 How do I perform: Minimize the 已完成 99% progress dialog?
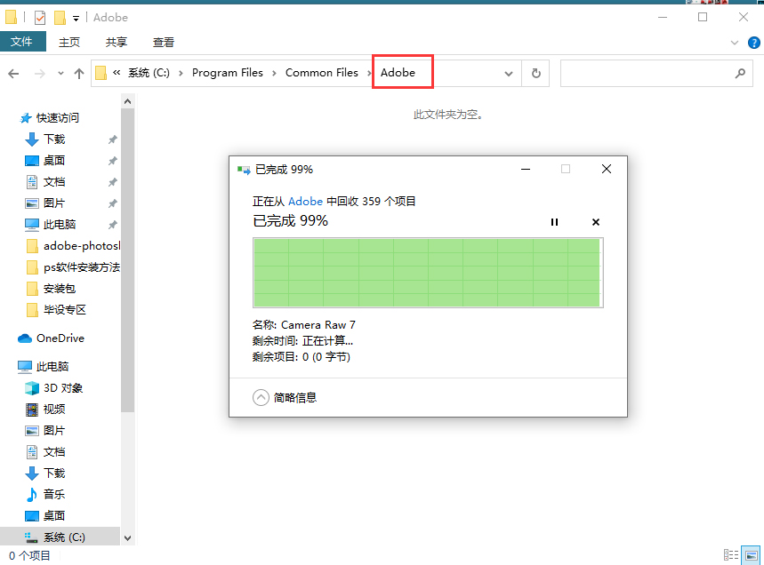click(x=526, y=169)
